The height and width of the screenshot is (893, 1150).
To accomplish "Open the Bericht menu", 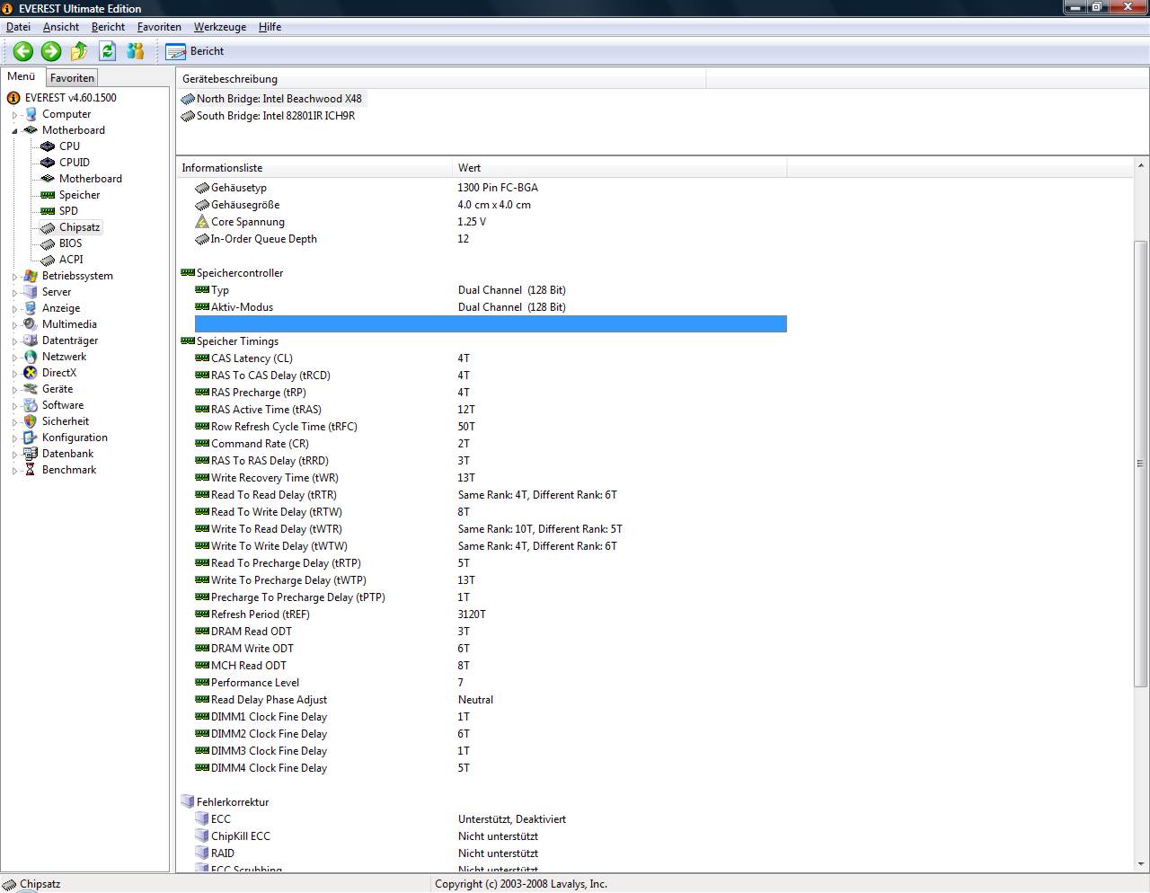I will click(108, 27).
